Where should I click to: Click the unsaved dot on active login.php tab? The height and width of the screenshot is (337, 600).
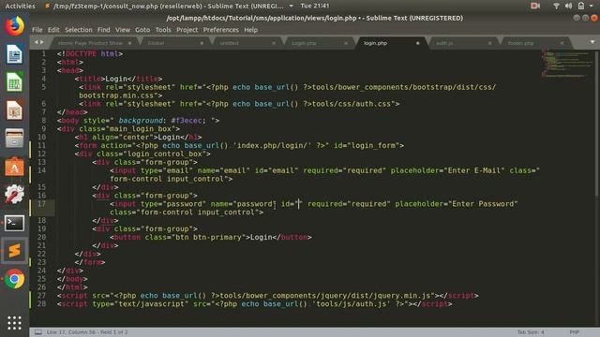(418, 43)
